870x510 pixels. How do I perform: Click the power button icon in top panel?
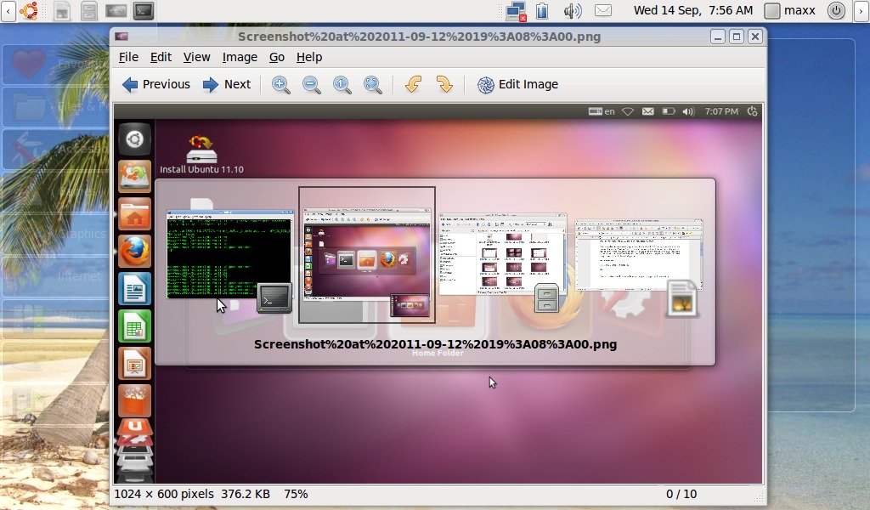836,10
